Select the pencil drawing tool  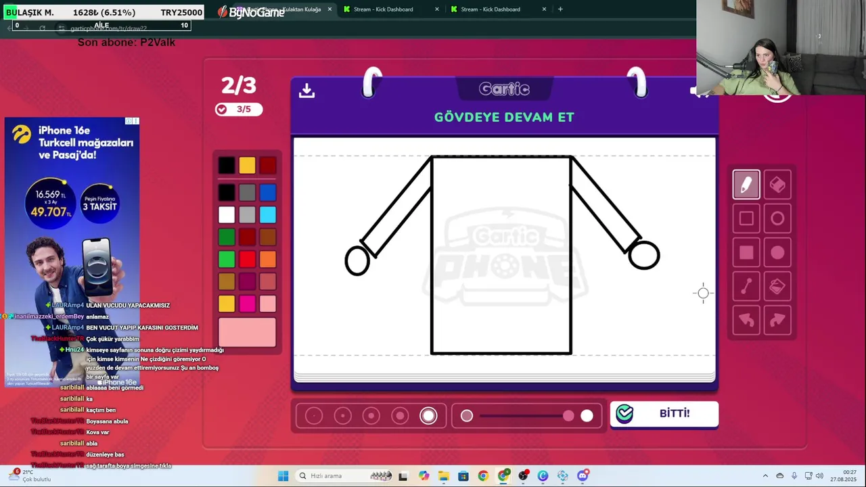click(746, 185)
